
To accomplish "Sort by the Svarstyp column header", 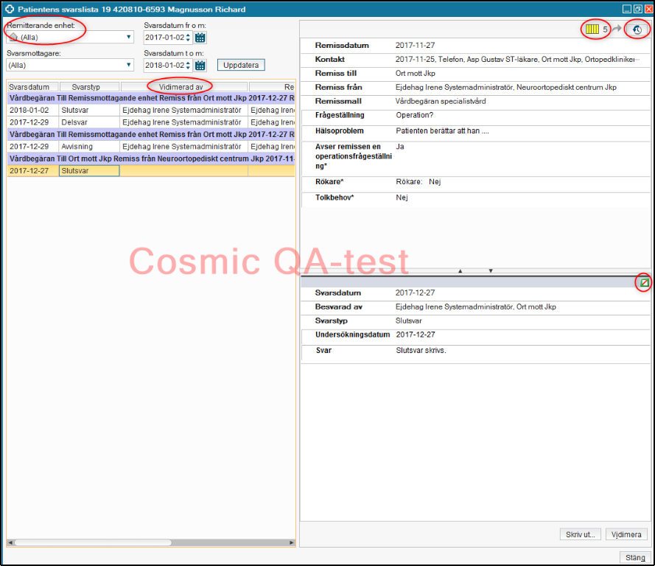I will click(89, 87).
